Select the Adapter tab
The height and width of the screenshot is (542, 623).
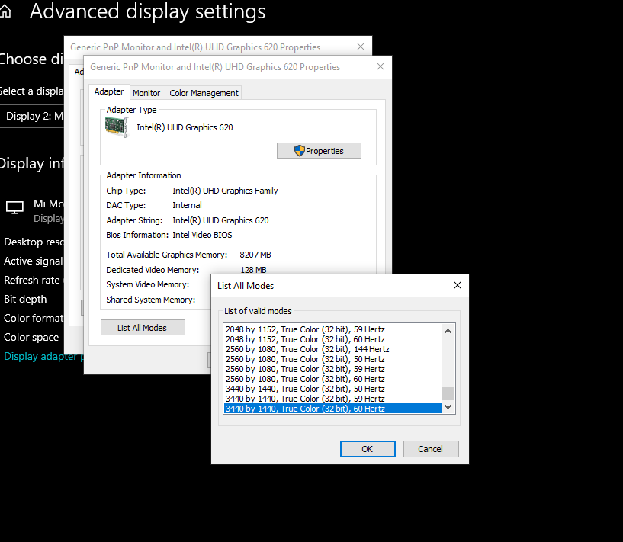(x=109, y=91)
